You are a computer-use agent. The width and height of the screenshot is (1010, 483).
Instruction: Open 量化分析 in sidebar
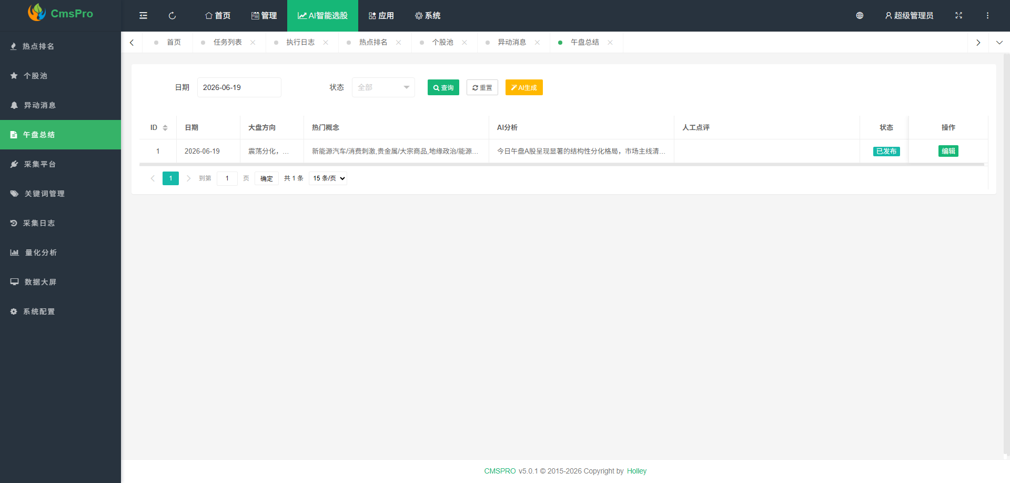(60, 253)
